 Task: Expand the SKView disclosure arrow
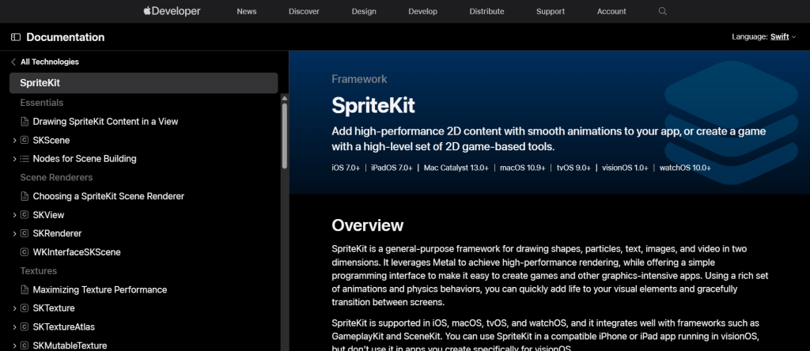(x=14, y=215)
